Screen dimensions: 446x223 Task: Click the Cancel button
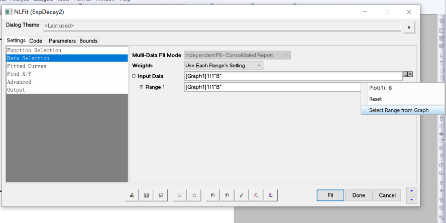pos(387,195)
